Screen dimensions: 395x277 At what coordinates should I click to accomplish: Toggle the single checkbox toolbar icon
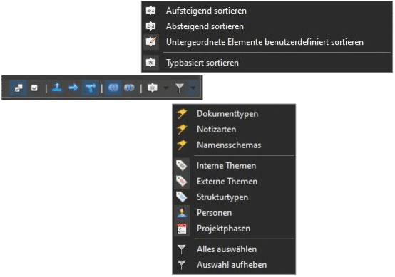pos(34,88)
